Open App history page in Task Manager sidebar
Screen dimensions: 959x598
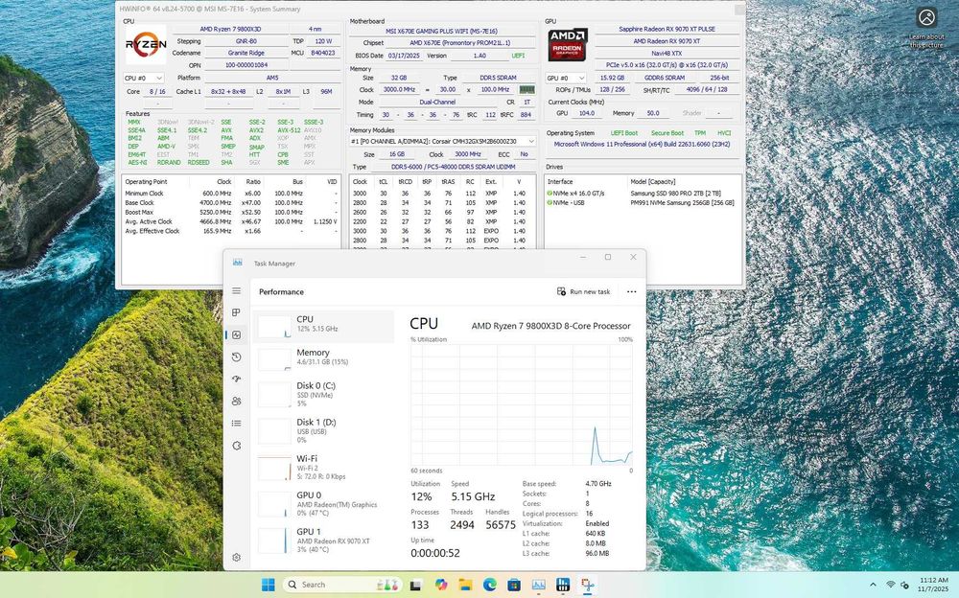(237, 357)
